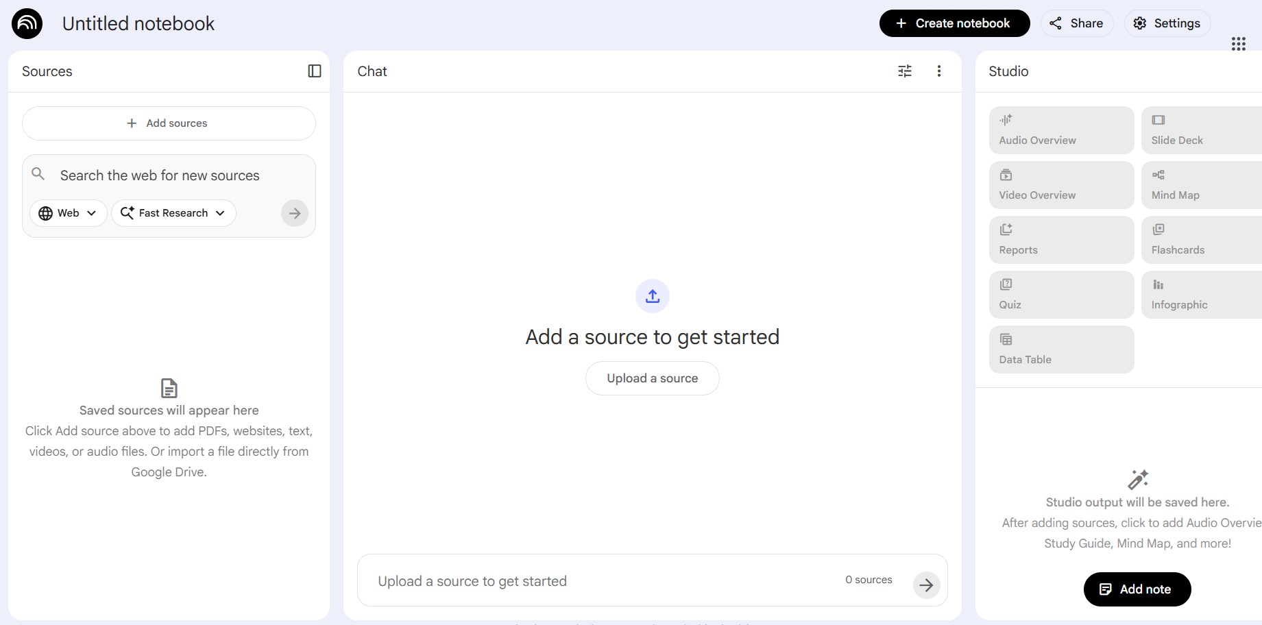Expand the Web source type dropdown

tap(68, 213)
